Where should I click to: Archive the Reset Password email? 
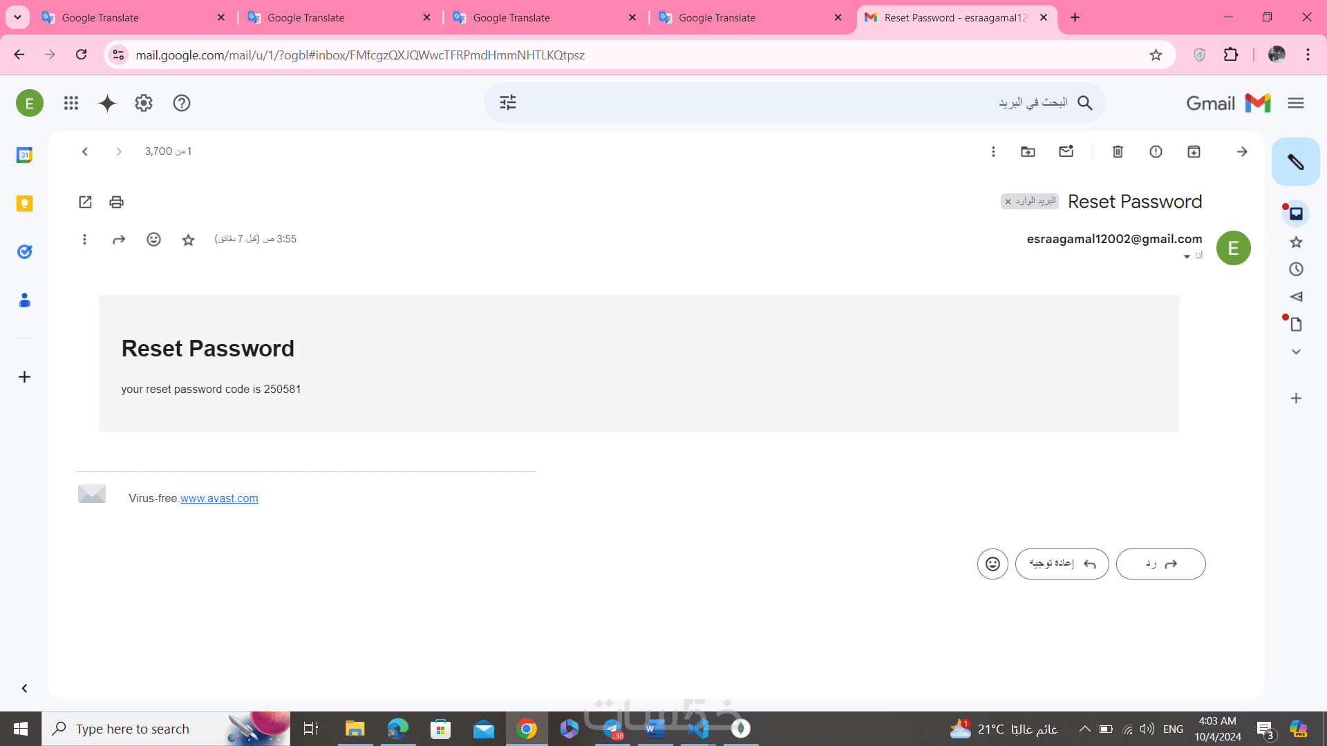point(1194,151)
